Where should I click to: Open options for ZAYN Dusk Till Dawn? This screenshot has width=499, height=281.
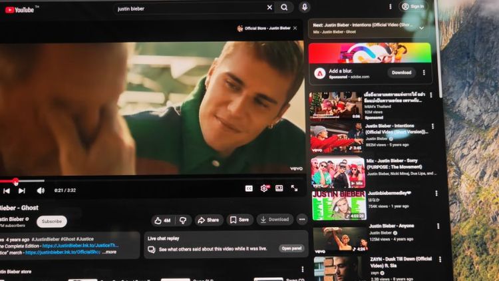(x=440, y=260)
